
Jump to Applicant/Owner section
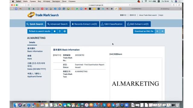tap(35, 75)
